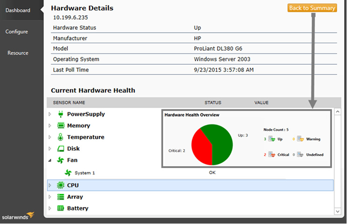Click the Fan category icon
347x224 pixels.
tap(61, 160)
